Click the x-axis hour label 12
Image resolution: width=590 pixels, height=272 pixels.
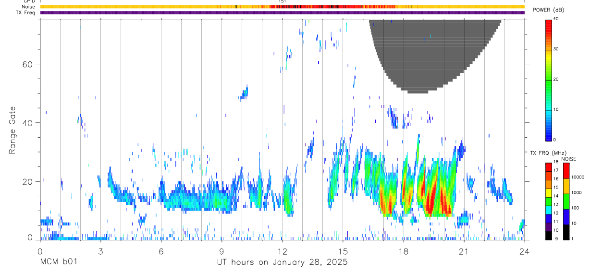tap(282, 250)
